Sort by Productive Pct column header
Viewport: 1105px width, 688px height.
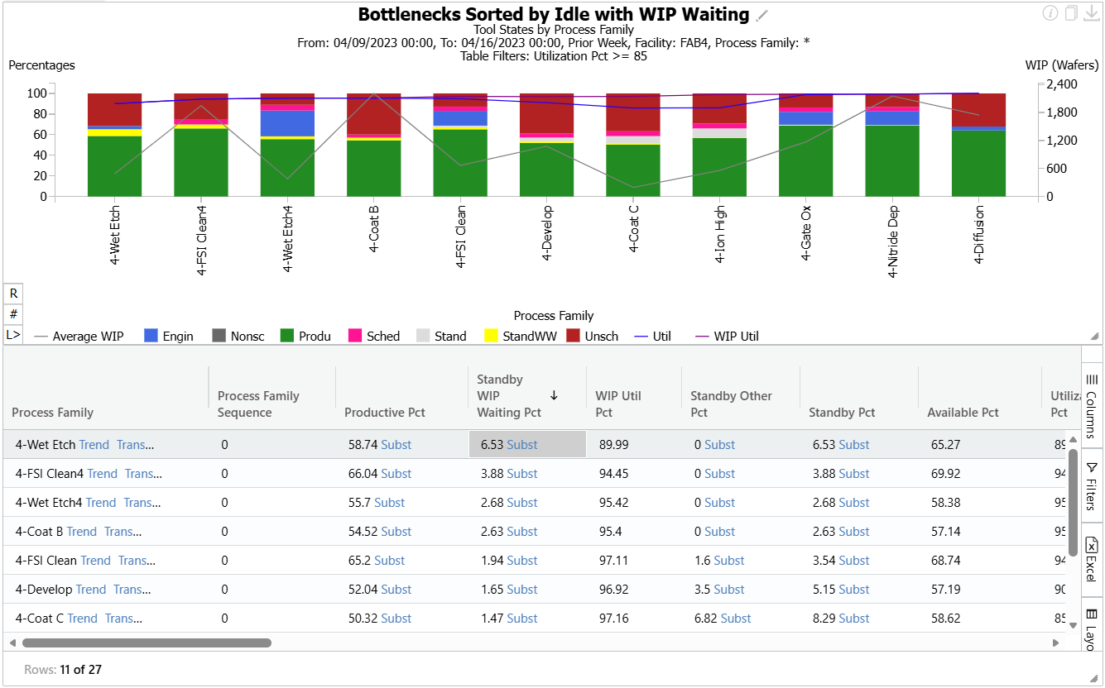click(385, 412)
